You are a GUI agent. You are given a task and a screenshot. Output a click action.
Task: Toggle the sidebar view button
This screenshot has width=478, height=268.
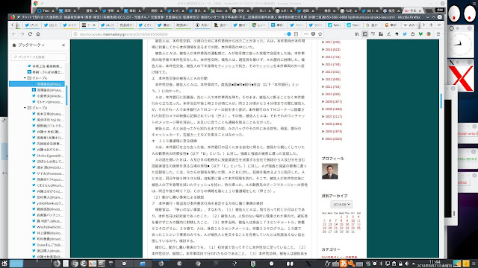pyautogui.click(x=365, y=34)
